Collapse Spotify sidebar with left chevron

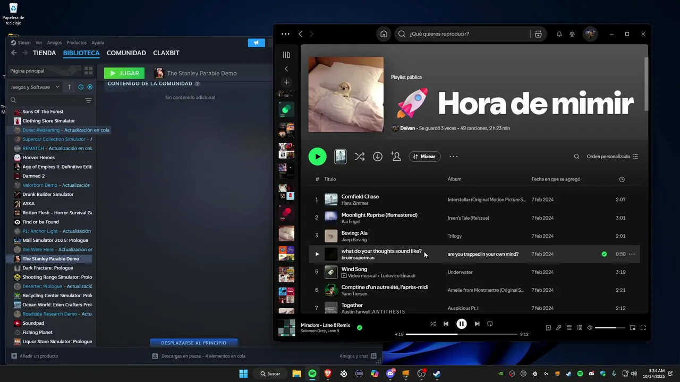click(286, 68)
